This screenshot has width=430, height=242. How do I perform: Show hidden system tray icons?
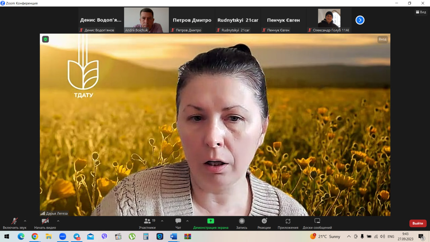click(349, 236)
